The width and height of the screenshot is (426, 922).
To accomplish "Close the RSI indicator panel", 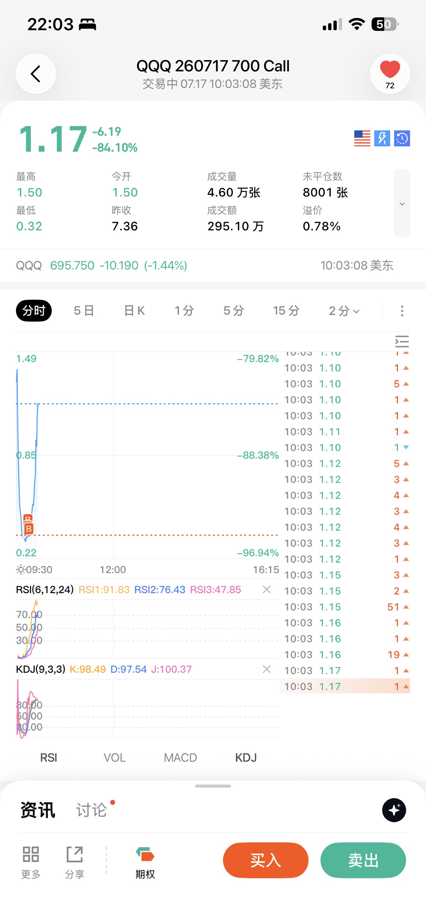I will pyautogui.click(x=267, y=589).
